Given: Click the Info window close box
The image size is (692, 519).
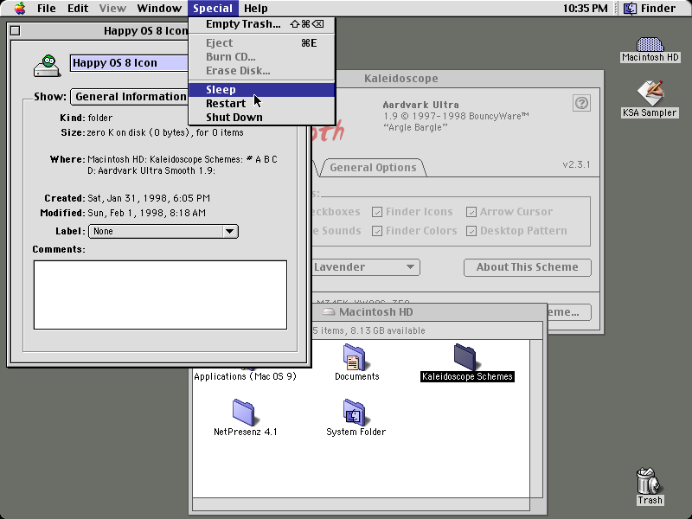Looking at the screenshot, I should tap(16, 31).
